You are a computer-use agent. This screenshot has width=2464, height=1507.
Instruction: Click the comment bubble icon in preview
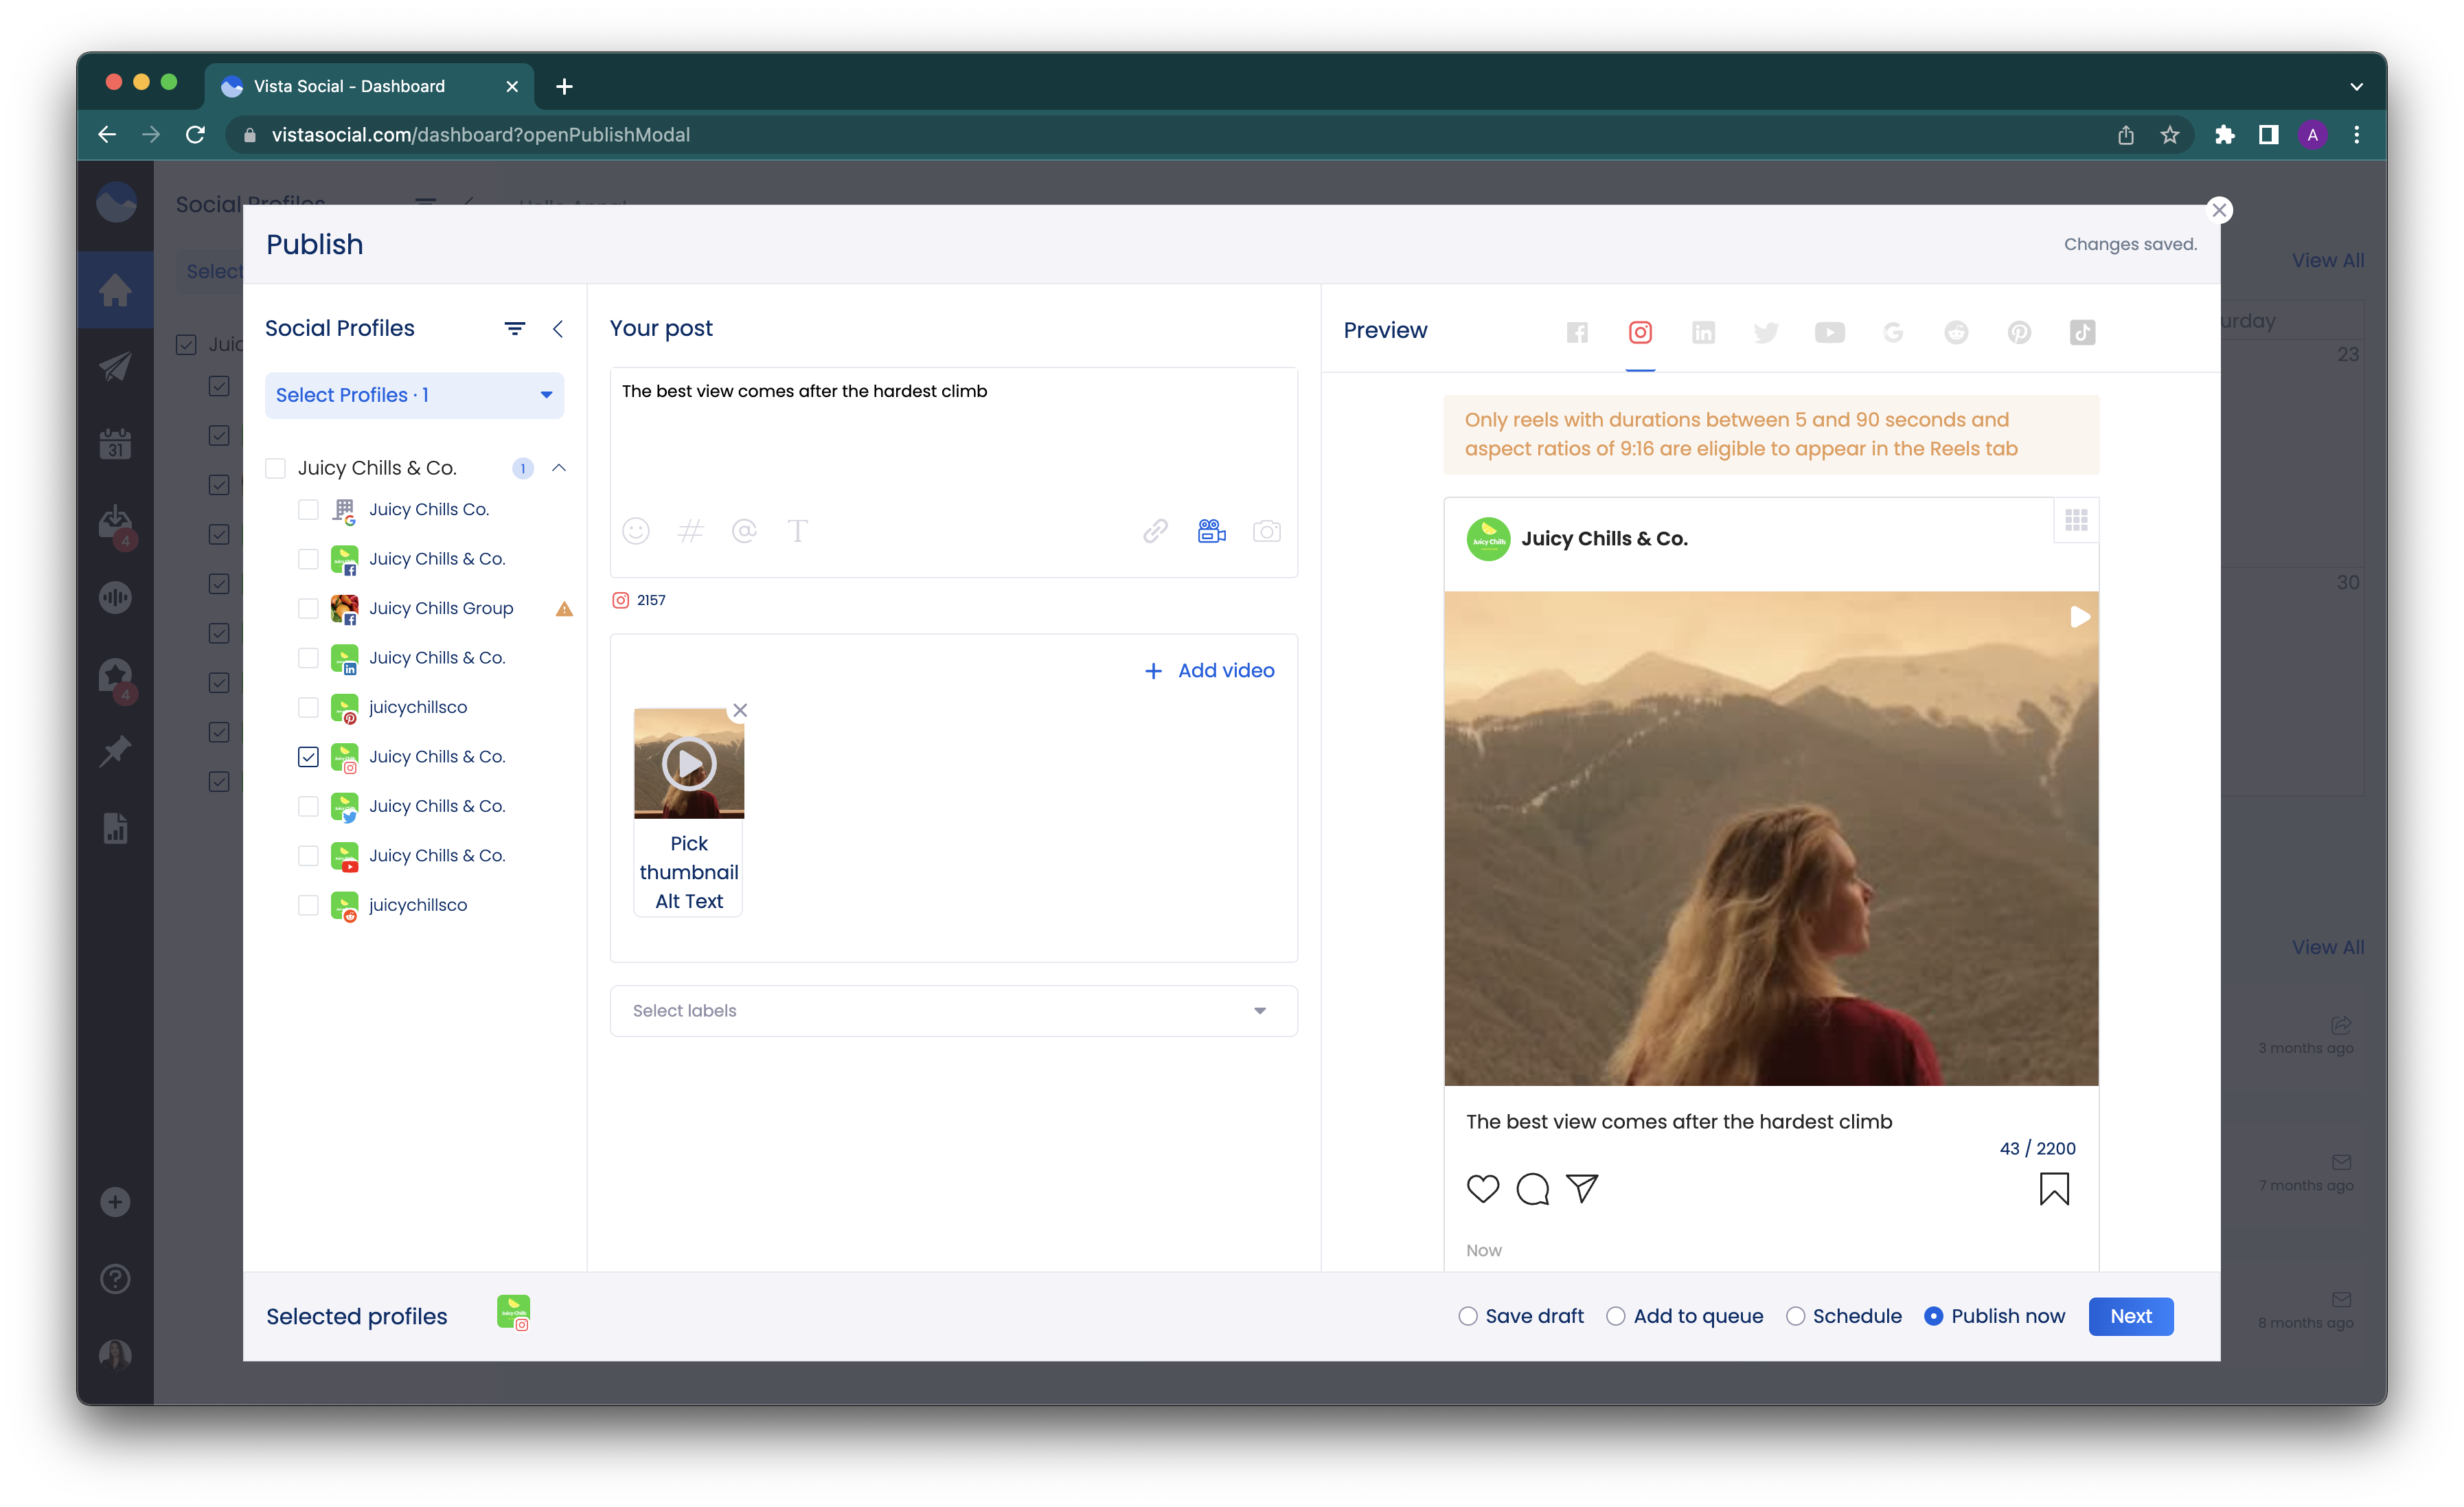[x=1532, y=1188]
